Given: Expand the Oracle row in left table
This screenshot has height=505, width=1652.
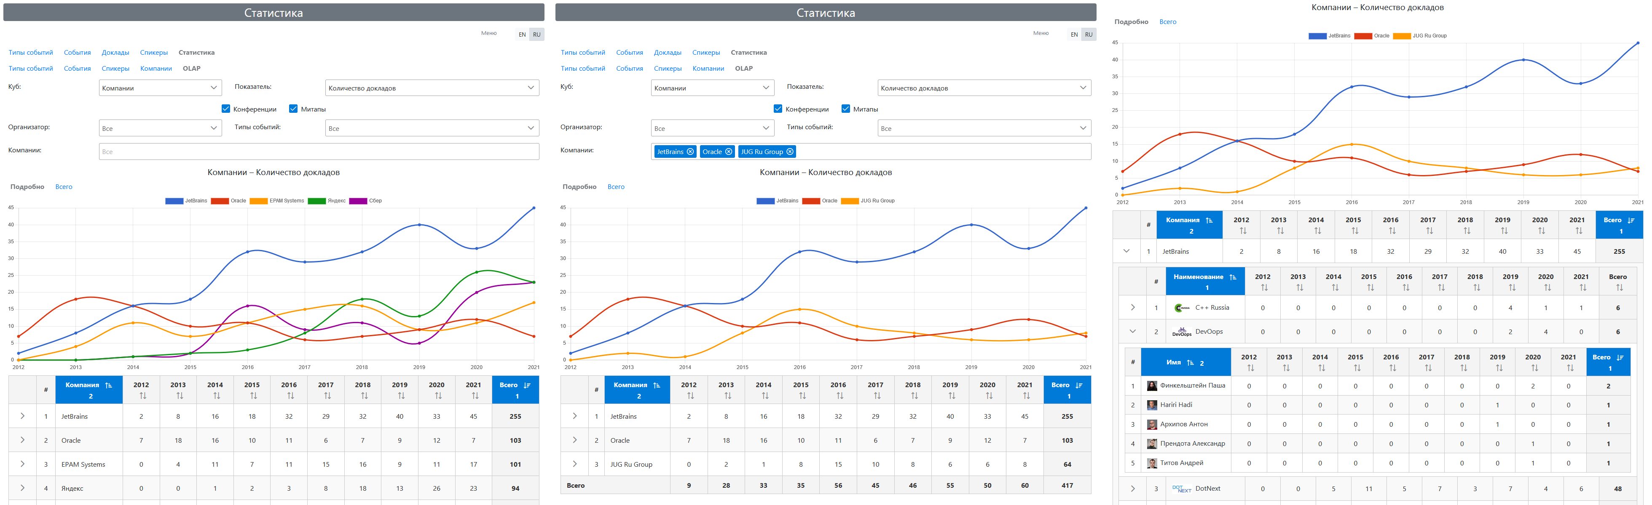Looking at the screenshot, I should pyautogui.click(x=22, y=440).
